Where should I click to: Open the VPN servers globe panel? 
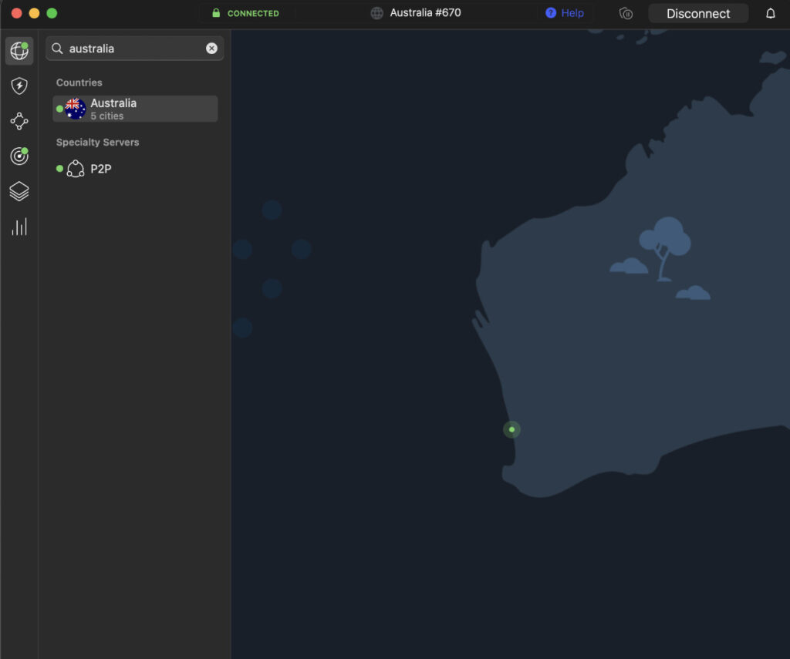pos(19,51)
